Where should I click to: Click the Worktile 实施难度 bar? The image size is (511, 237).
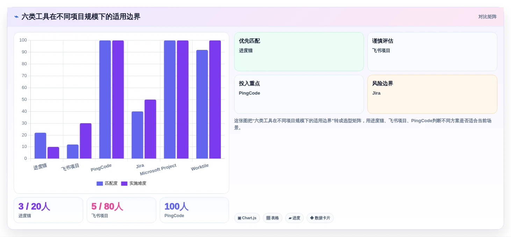coord(215,99)
